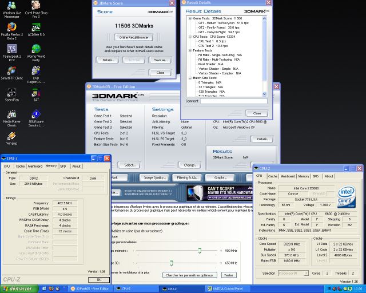Switch to the NVIDIA Control Panel taskbar button
This screenshot has width=366, height=293.
pyautogui.click(x=227, y=289)
